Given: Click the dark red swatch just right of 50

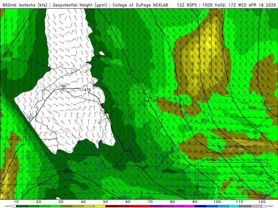Looking at the screenshot, I should [x=111, y=206].
